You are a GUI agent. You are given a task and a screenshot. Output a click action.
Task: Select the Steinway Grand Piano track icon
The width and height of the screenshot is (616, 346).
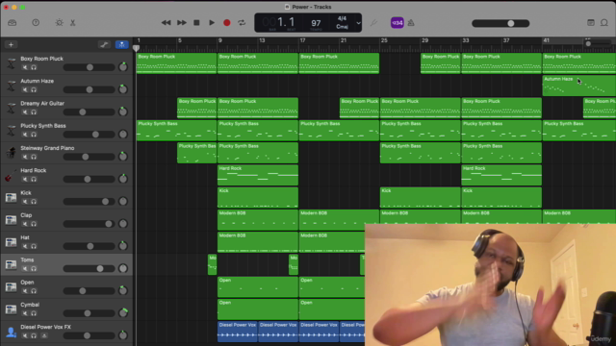(11, 152)
